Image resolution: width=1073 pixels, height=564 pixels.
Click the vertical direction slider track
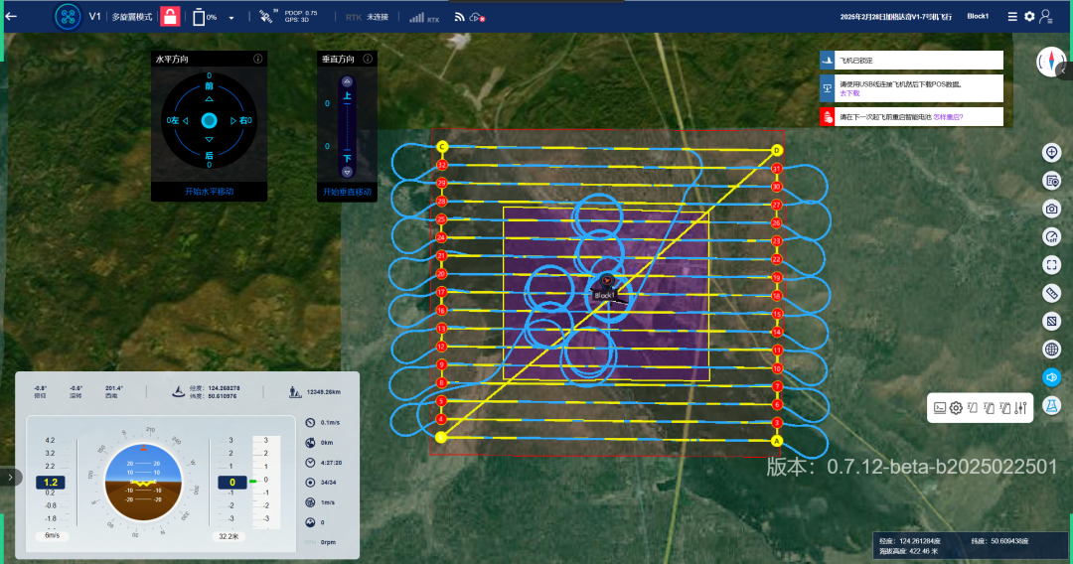[347, 126]
